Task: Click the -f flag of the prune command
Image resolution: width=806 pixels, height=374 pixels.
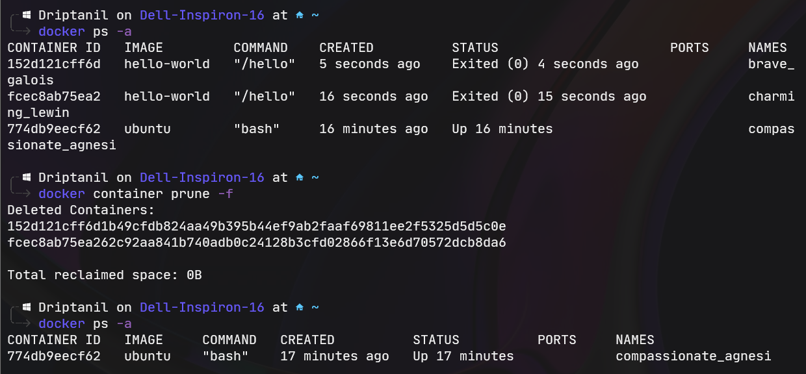Action: point(225,193)
